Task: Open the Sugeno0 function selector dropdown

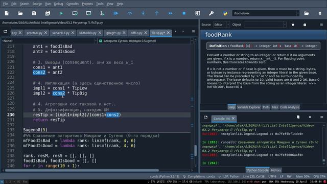Action: [146, 41]
